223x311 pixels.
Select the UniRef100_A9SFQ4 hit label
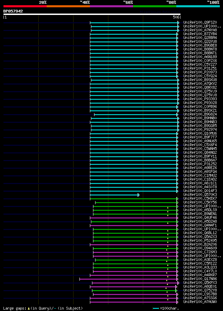200,172
